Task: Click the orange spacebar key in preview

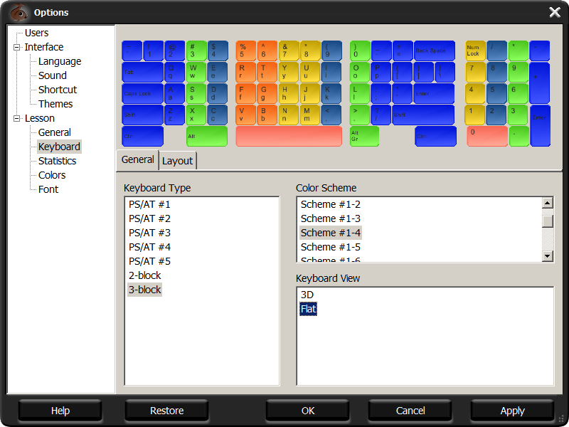Action: click(x=289, y=136)
